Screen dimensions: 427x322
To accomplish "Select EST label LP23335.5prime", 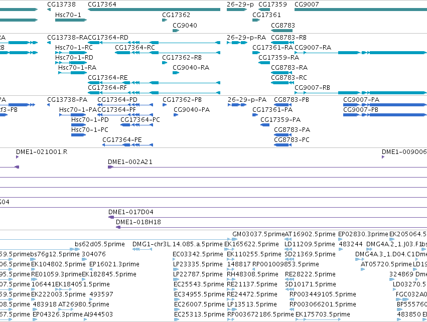I will click(x=198, y=264).
